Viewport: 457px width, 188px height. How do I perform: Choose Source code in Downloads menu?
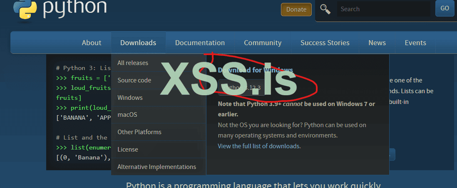[134, 80]
